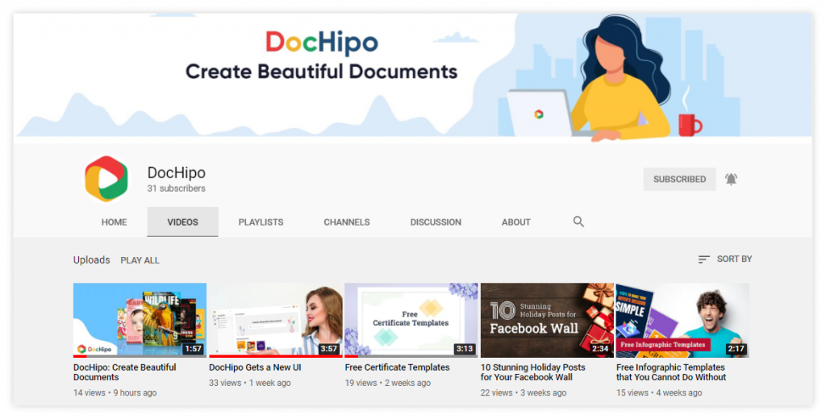Open the DocHipo Create Beautiful Documents video thumbnail
The image size is (826, 419).
point(140,320)
